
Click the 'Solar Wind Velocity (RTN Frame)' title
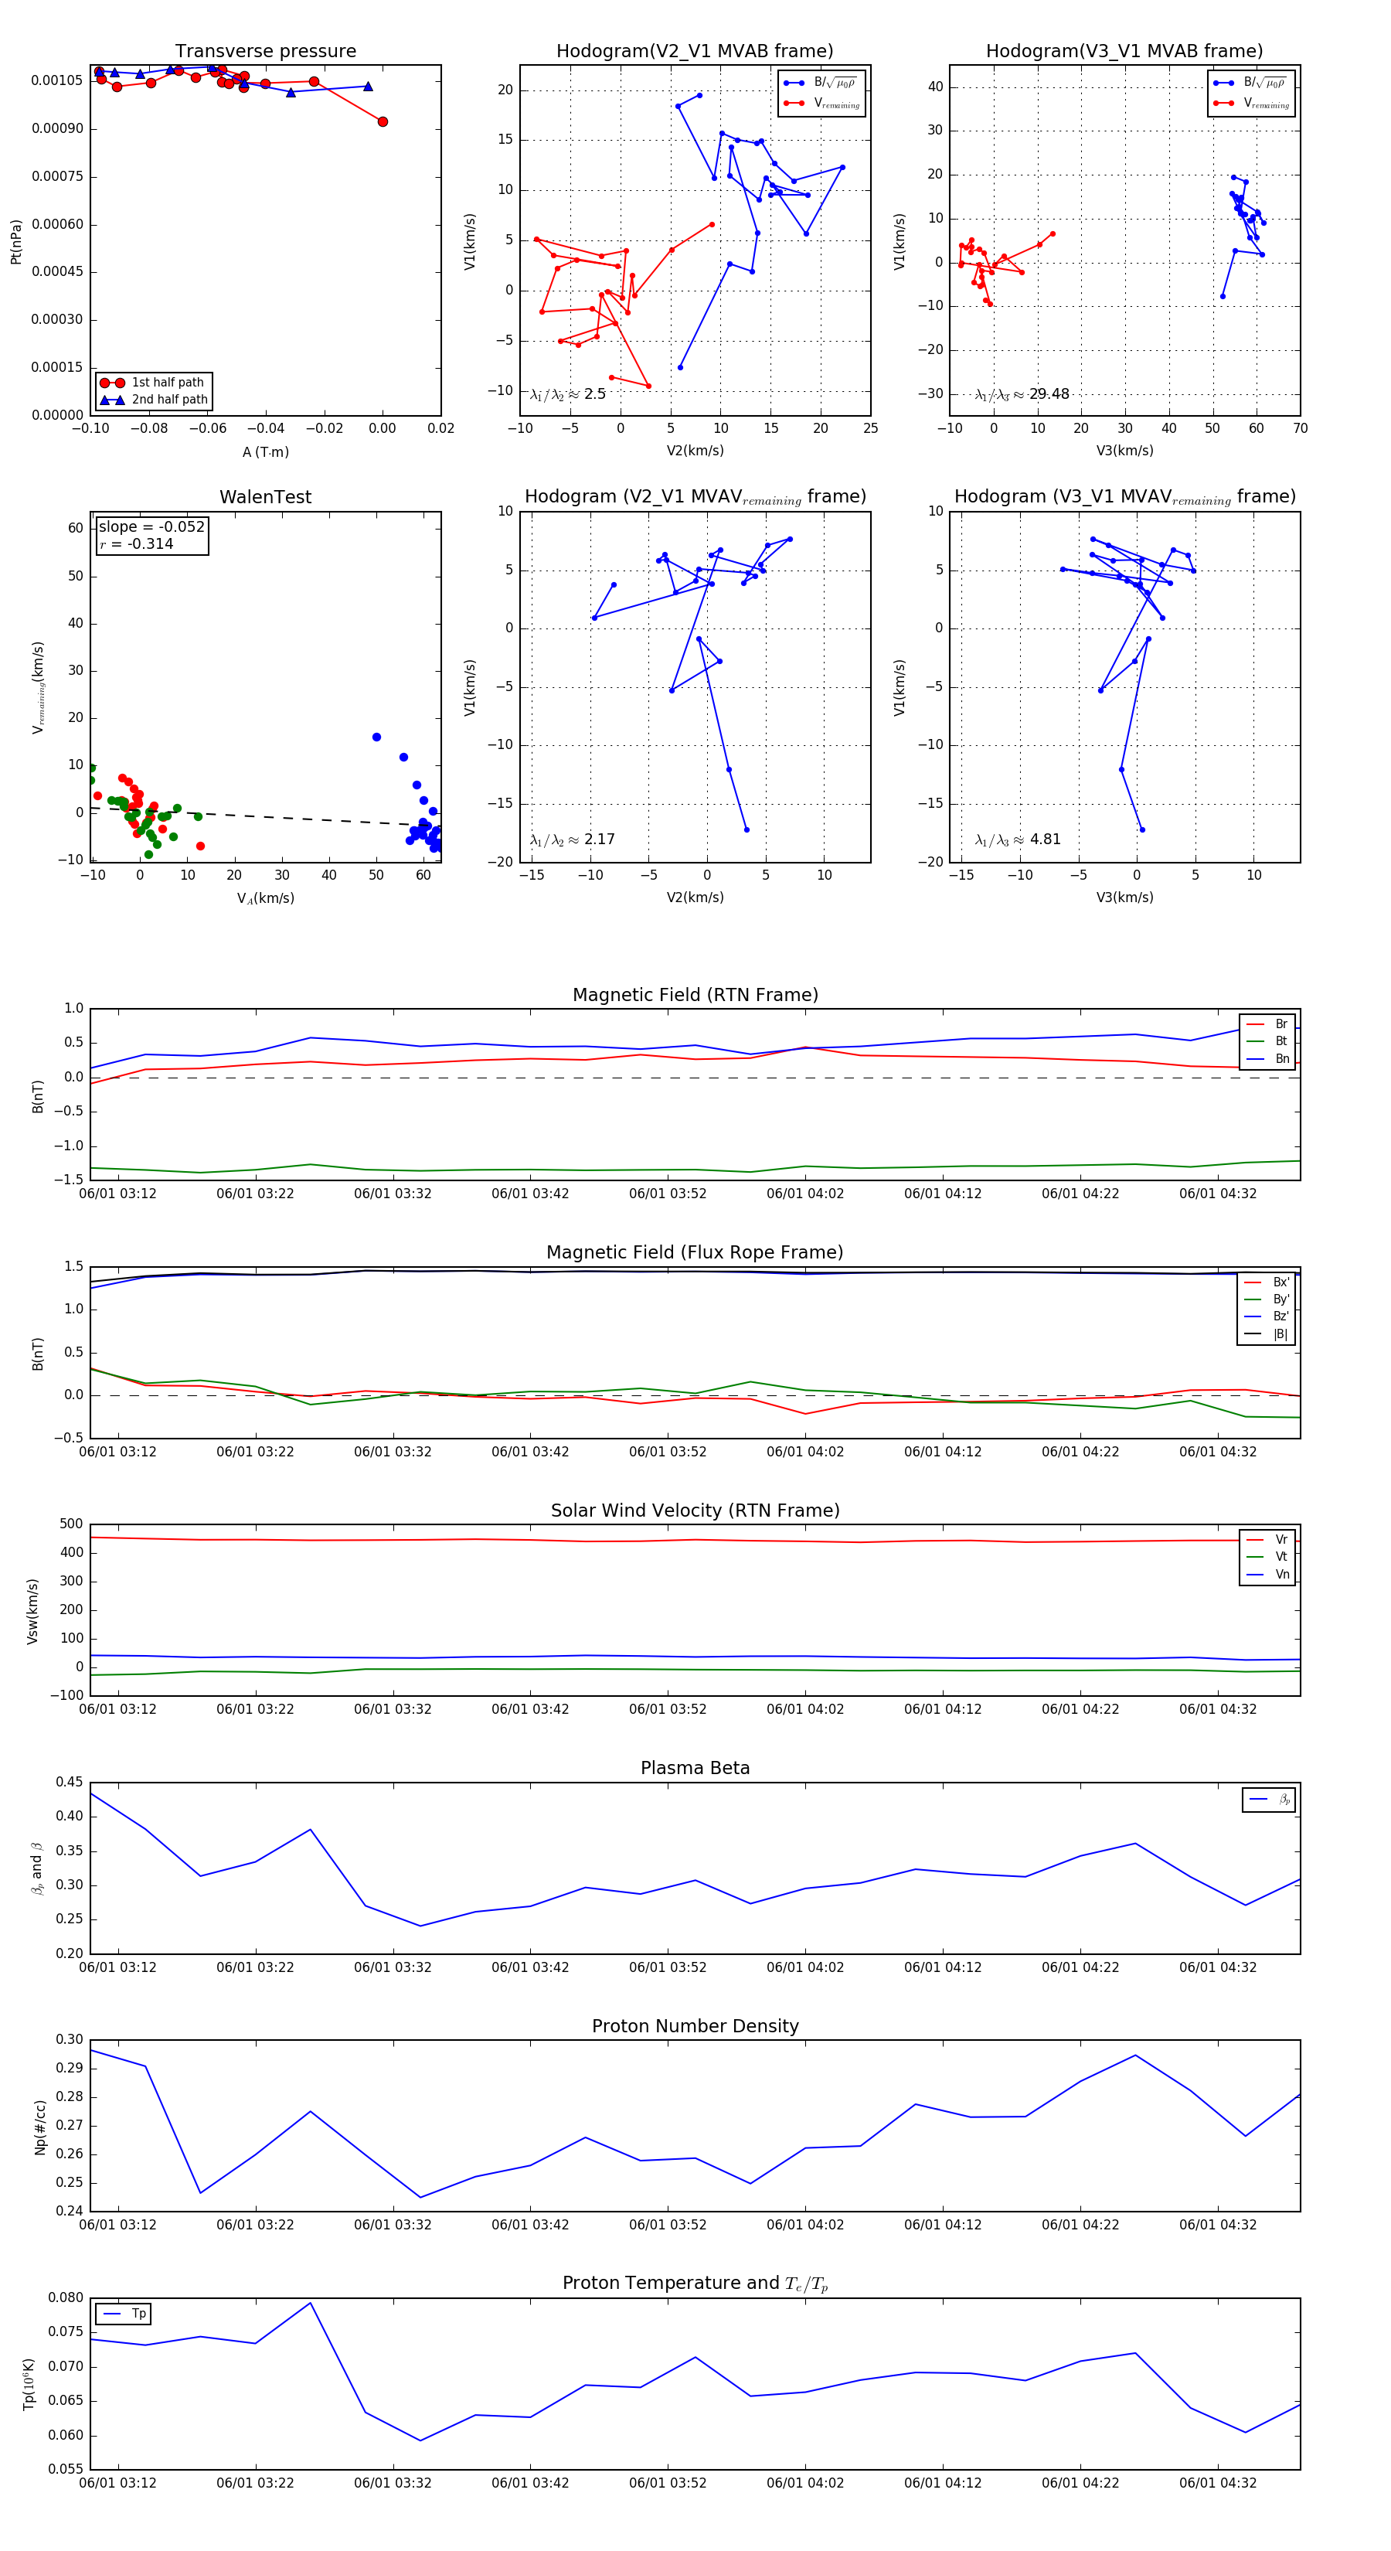(695, 1511)
